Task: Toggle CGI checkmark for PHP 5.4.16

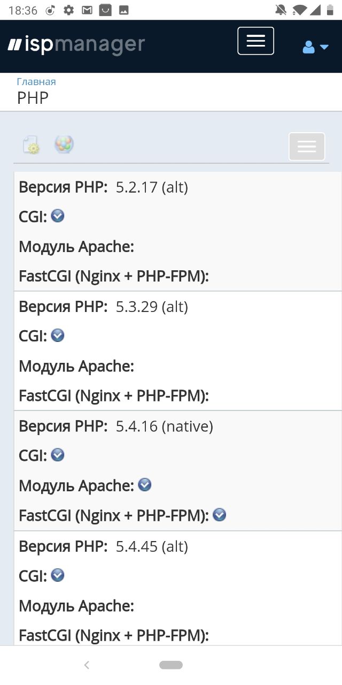Action: pos(58,454)
